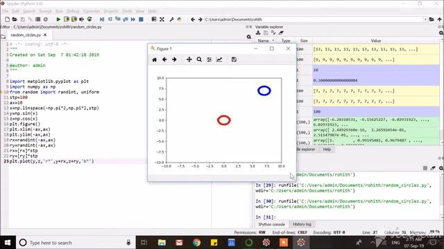Import data icon in Variable explorer

coord(258,33)
